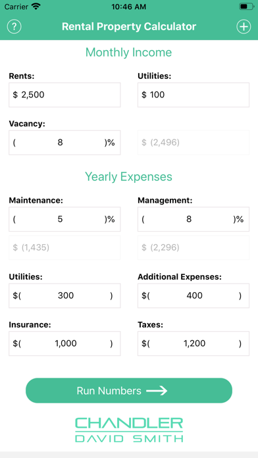258x458 pixels.
Task: Edit the Management percentage field
Action: [x=193, y=219]
